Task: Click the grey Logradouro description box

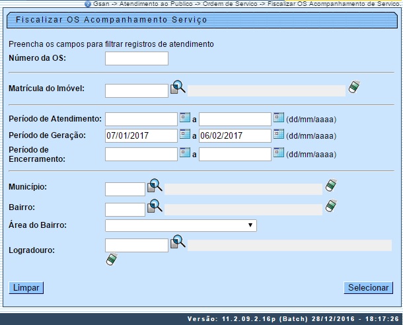Action: 289,245
